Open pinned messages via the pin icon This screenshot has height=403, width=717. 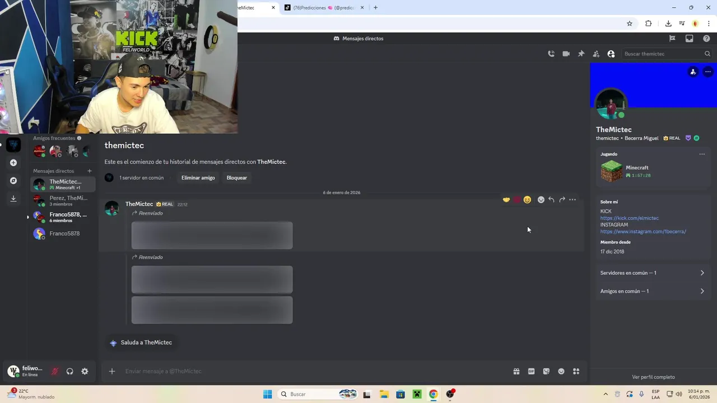(581, 54)
